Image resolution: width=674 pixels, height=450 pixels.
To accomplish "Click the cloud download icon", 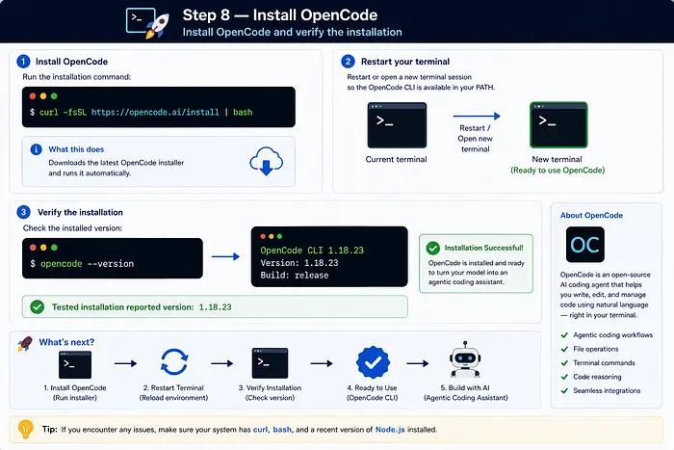I will (x=266, y=161).
